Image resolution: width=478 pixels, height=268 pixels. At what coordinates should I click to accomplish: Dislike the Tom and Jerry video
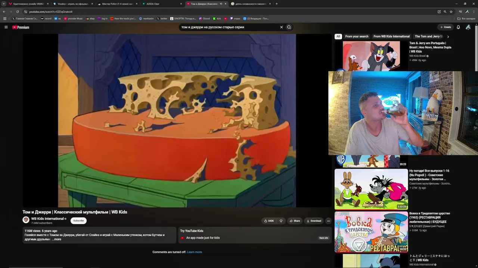(x=281, y=221)
